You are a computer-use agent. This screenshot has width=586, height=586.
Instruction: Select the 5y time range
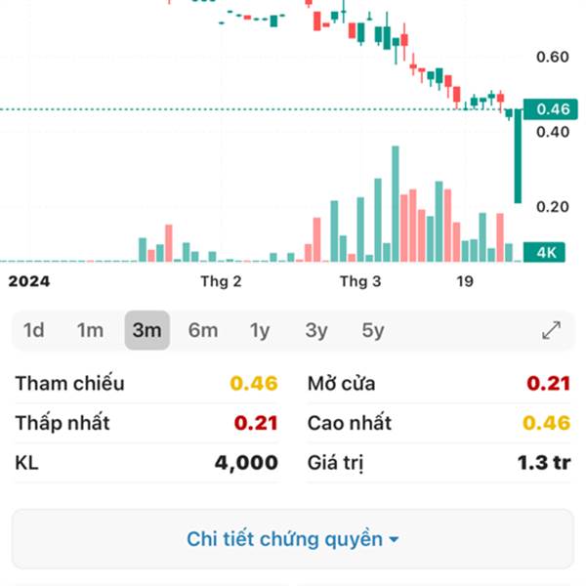[x=373, y=330]
